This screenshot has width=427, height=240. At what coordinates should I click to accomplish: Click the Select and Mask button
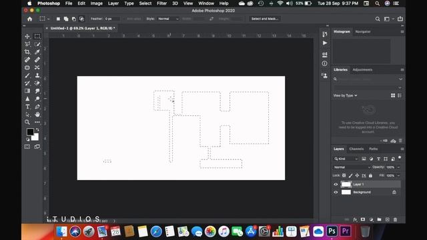click(264, 19)
